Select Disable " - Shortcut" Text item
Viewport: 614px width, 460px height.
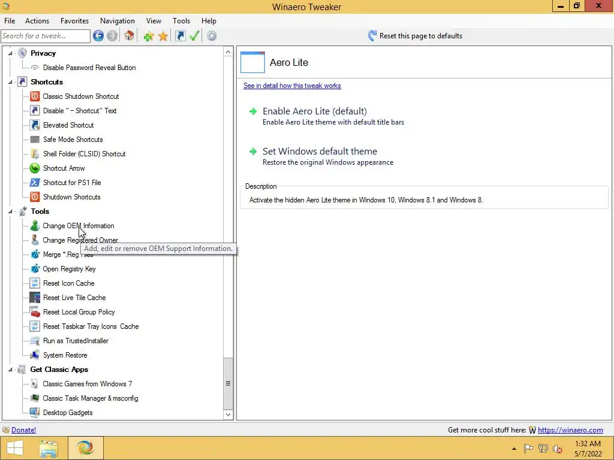[80, 111]
